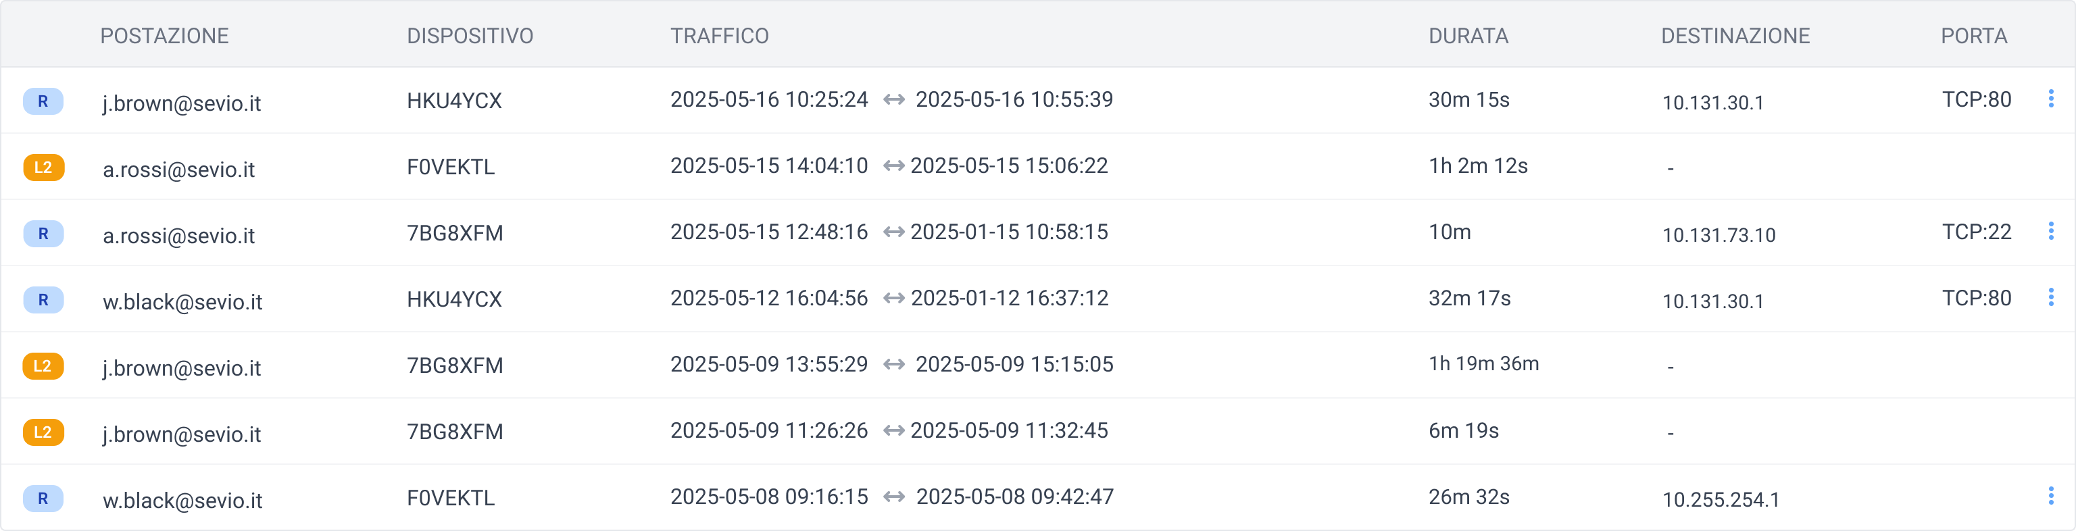Image resolution: width=2076 pixels, height=531 pixels.
Task: Sort by the TRAFFICO column header
Action: [720, 35]
